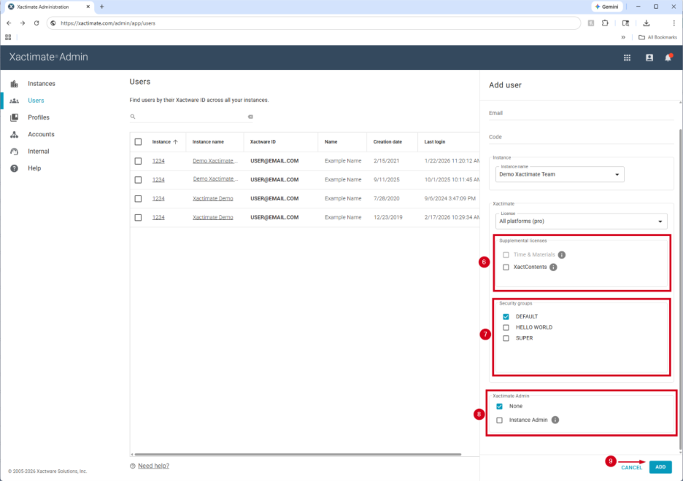Sort by Xactware ID column header

263,142
